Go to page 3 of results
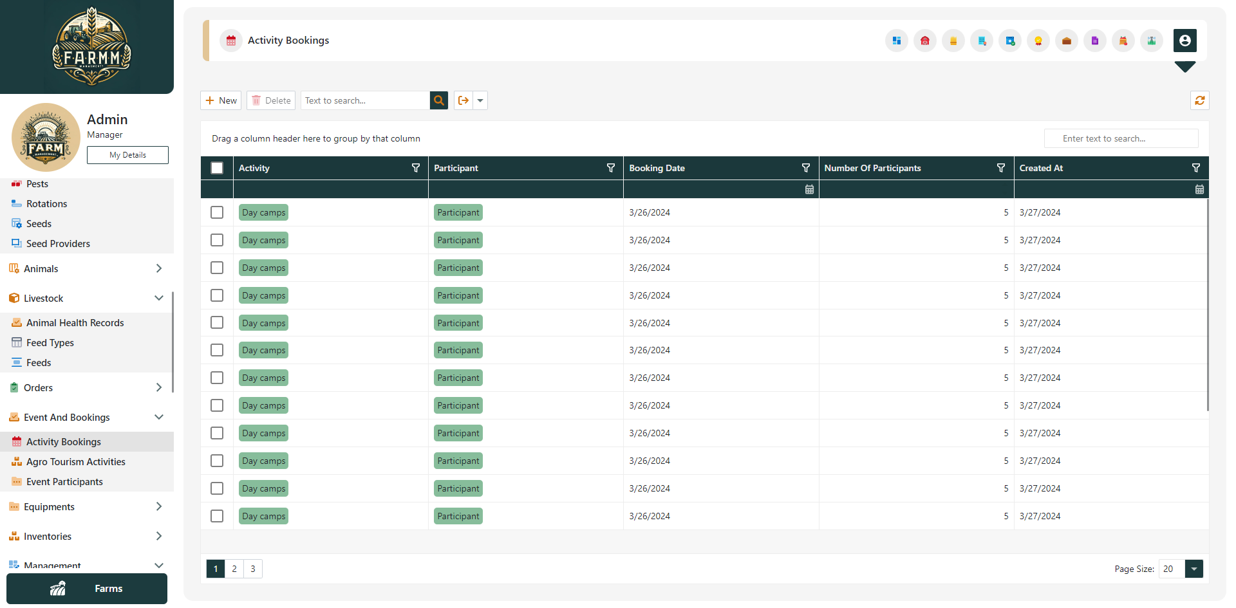The width and height of the screenshot is (1236, 608). point(252,569)
